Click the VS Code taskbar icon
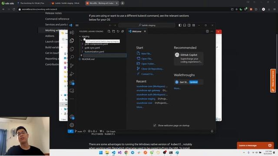Viewport: 278px width, 156px height. tap(113, 153)
